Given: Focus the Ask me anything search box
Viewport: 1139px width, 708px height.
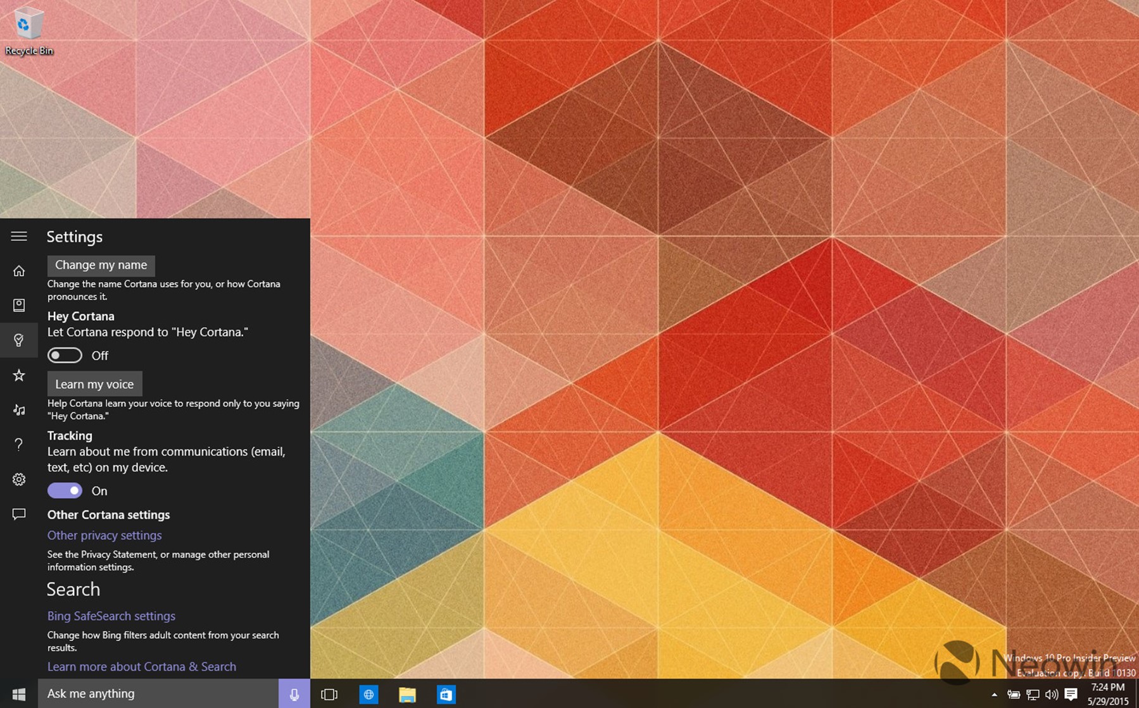Looking at the screenshot, I should [x=158, y=693].
